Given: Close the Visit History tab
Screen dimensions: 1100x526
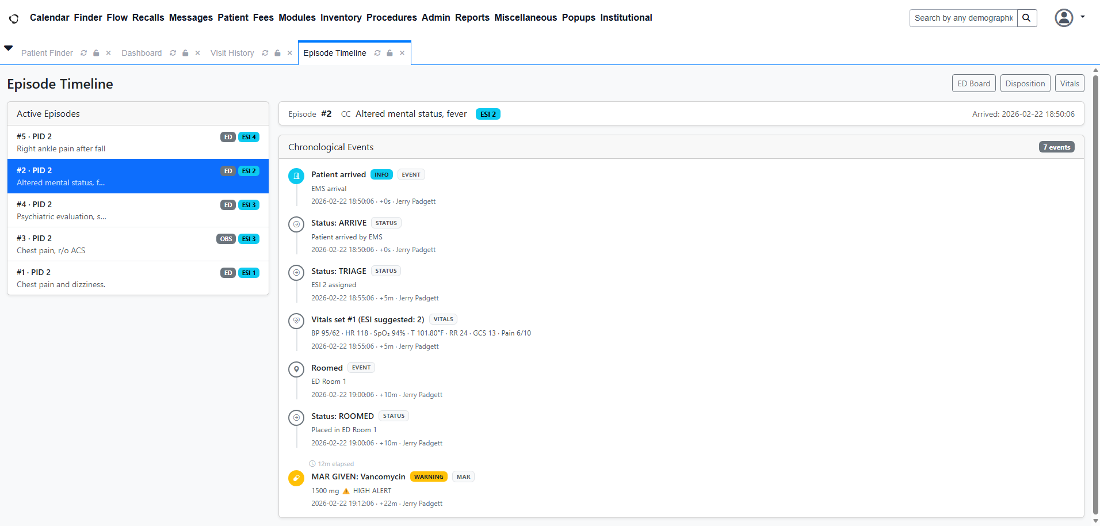Looking at the screenshot, I should (290, 53).
